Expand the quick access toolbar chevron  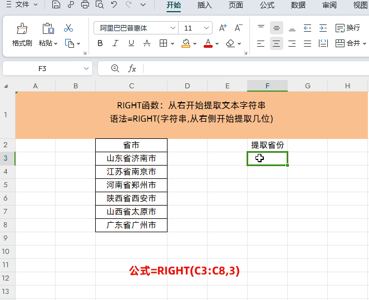point(143,4)
